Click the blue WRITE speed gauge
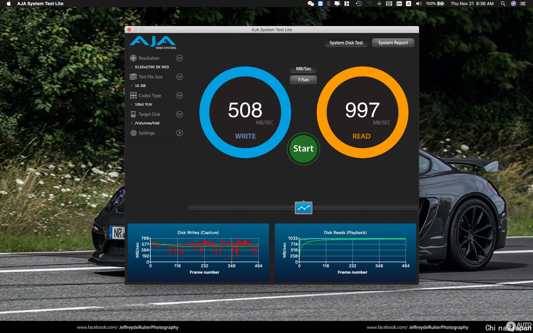 tap(245, 112)
